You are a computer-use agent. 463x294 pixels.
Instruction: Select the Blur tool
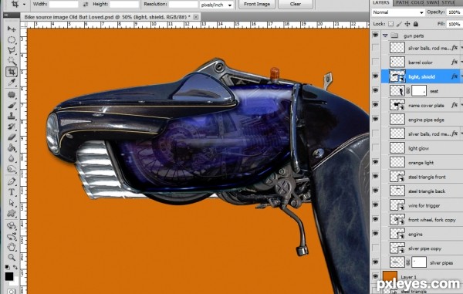[12, 158]
